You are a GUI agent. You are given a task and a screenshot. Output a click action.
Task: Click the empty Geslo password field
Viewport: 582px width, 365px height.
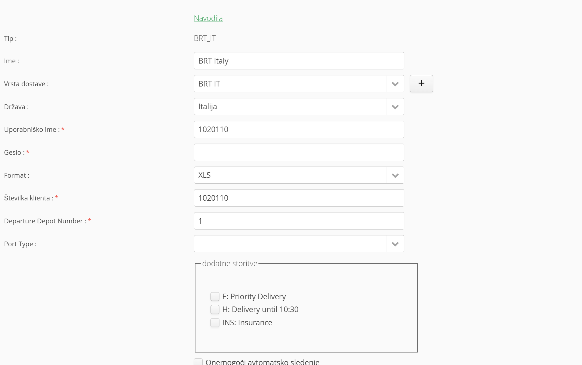[x=299, y=152]
